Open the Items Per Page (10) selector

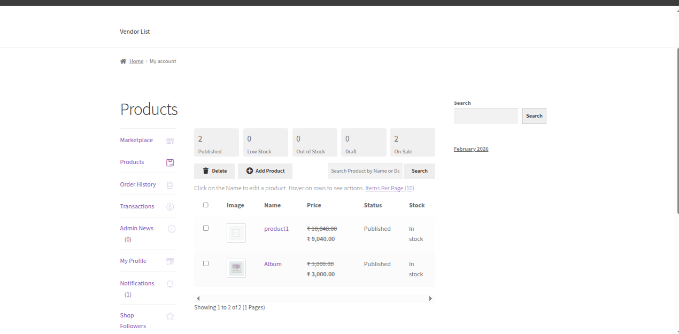[x=389, y=188]
